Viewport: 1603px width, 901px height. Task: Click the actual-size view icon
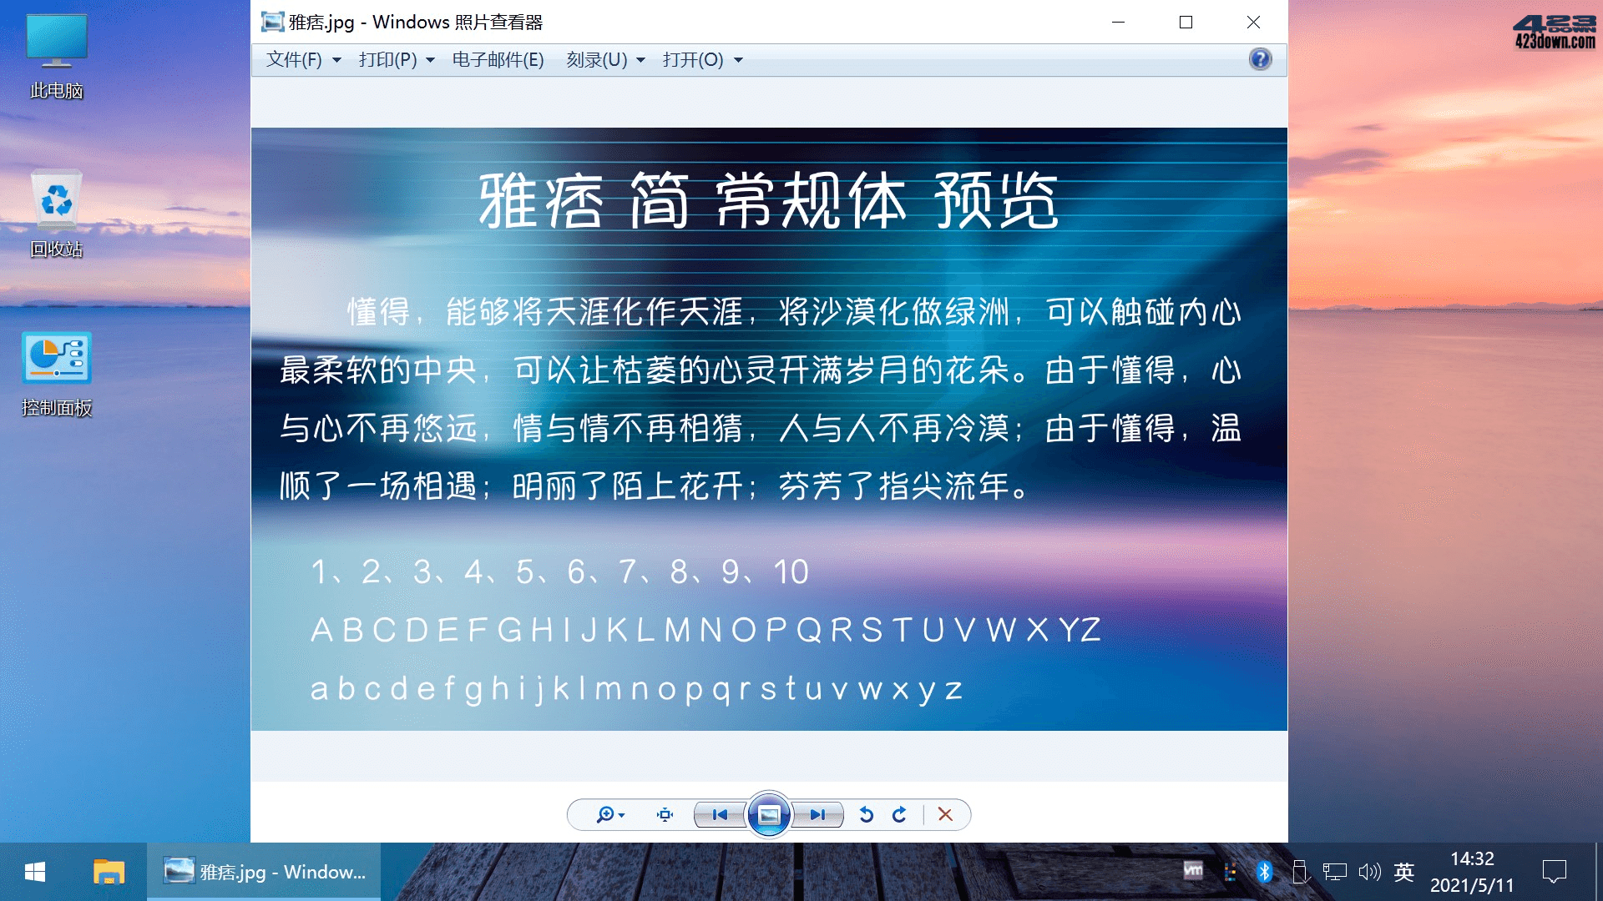coord(664,815)
